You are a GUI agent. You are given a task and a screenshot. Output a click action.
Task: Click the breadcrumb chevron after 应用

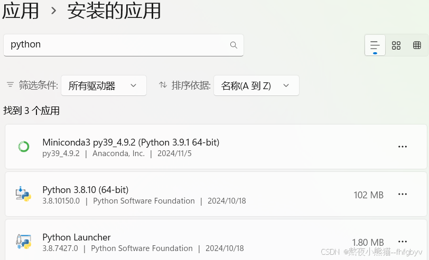click(x=53, y=11)
